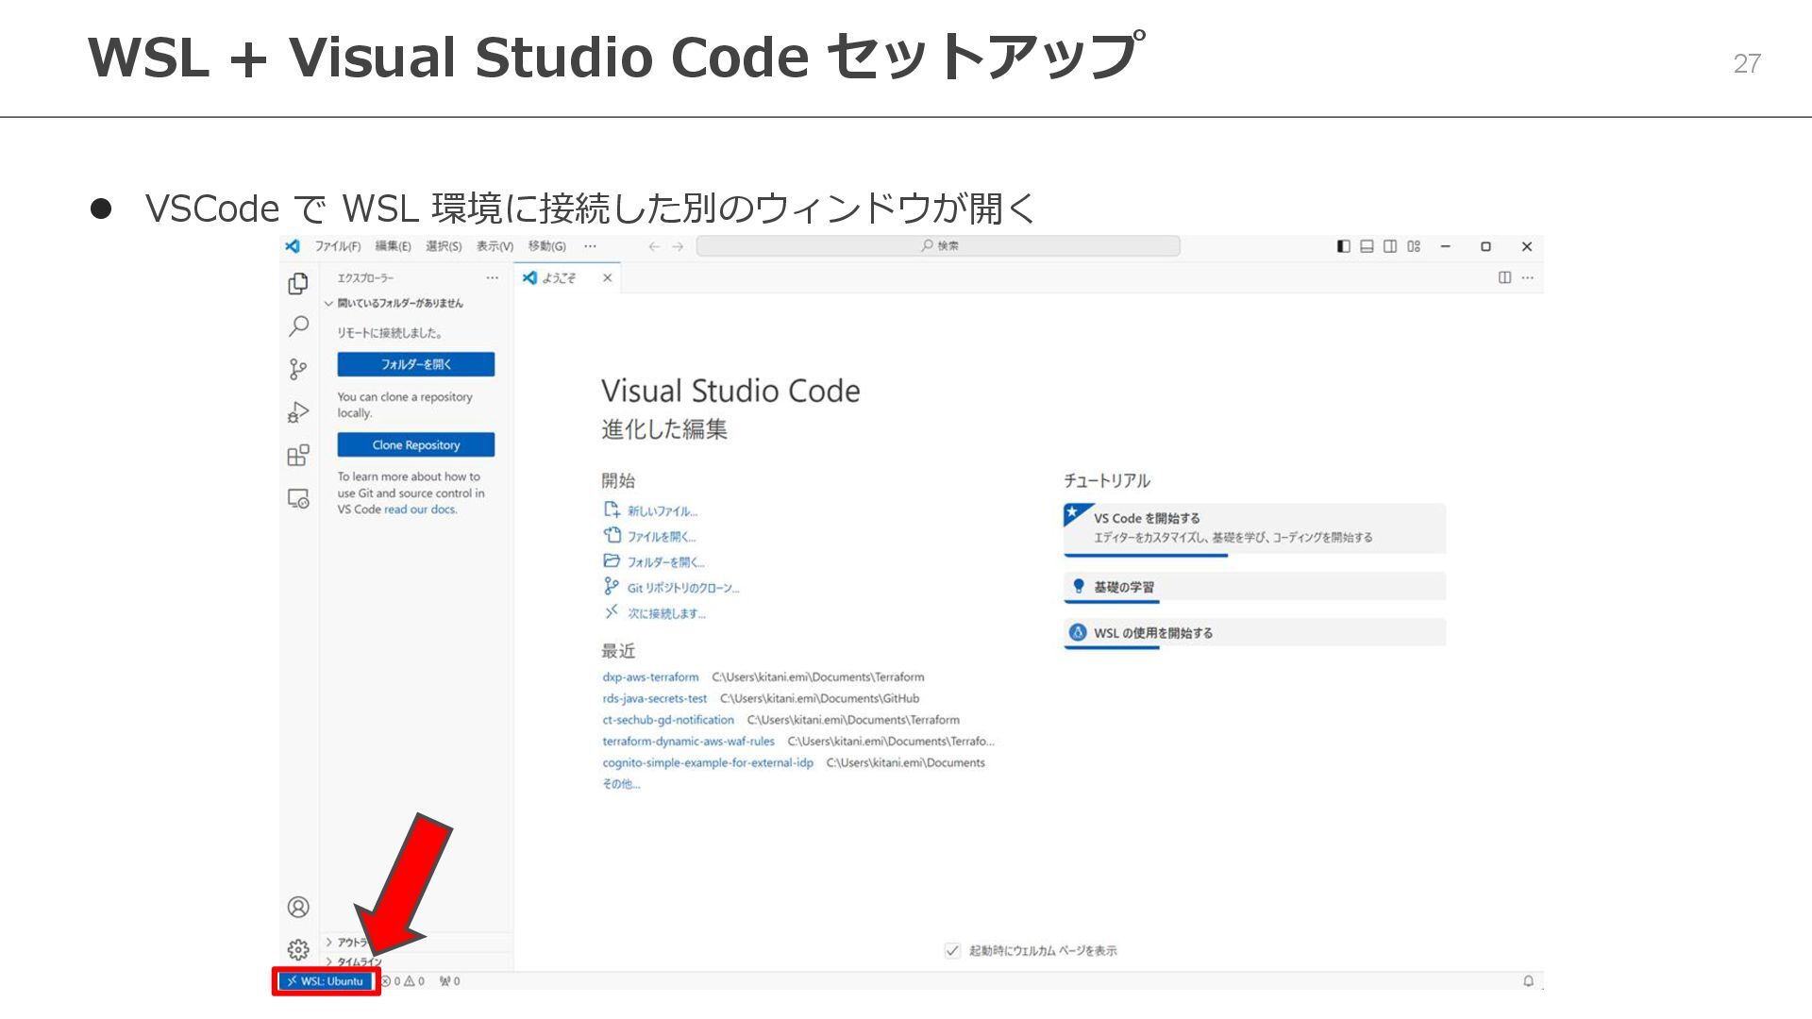The height and width of the screenshot is (1019, 1812).
Task: Open the Customize Layout icon
Action: click(x=1414, y=246)
